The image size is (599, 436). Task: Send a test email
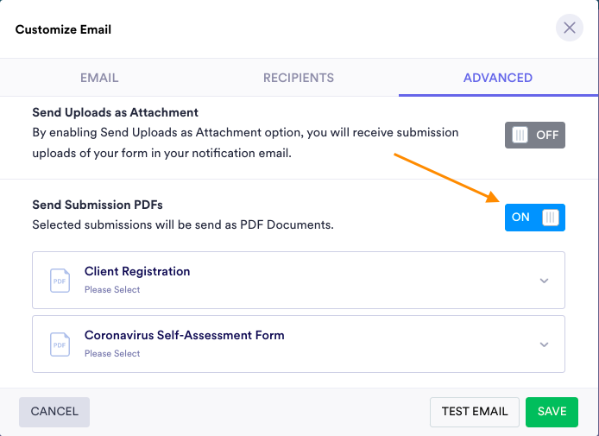point(474,412)
